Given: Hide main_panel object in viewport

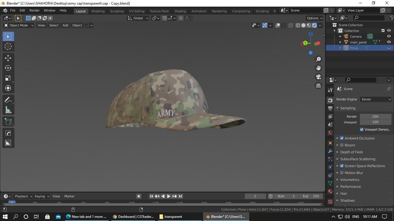Looking at the screenshot, I should pos(389,42).
